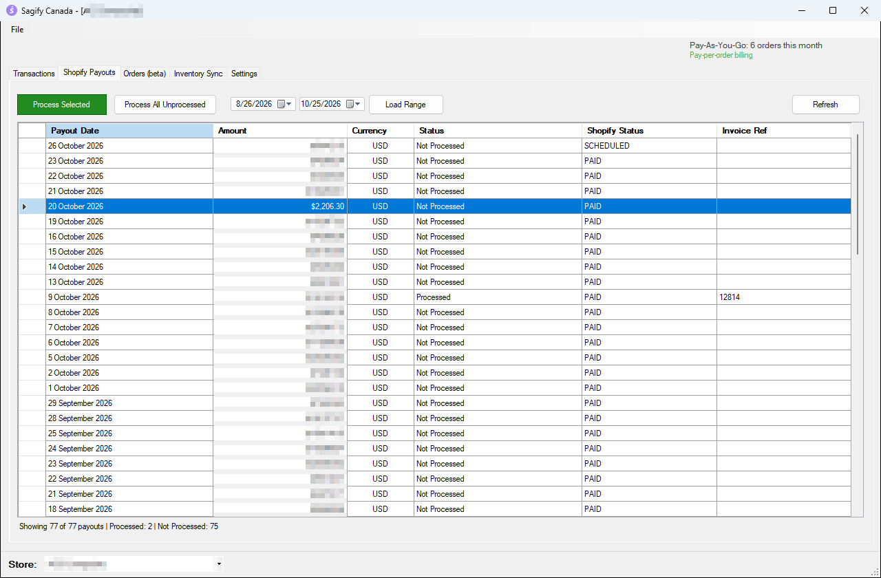Expand end date dropdown arrow
Viewport: 881px width, 578px height.
(359, 105)
